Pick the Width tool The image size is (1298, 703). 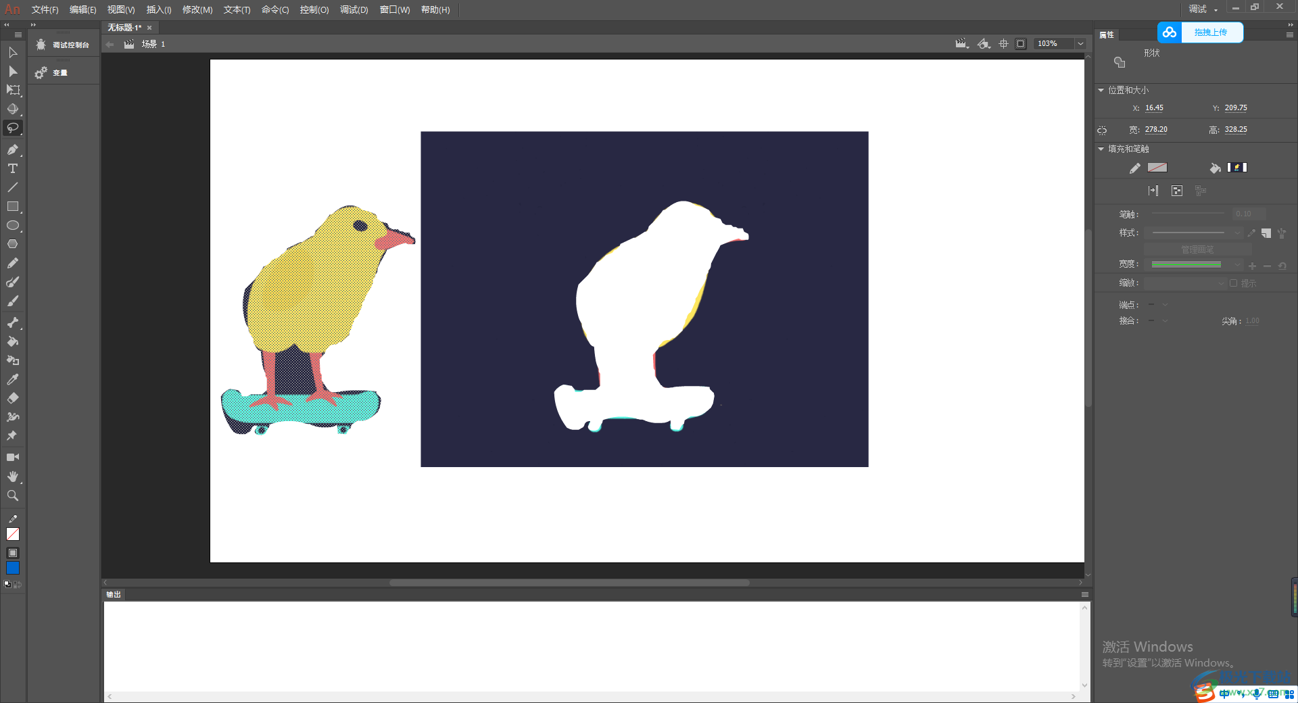point(13,417)
